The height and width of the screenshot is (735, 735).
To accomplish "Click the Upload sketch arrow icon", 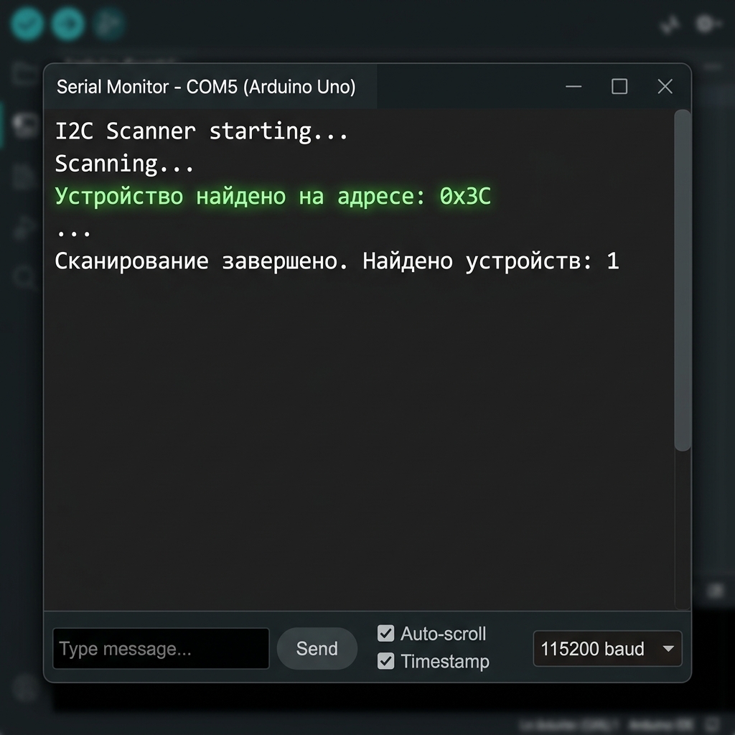I will point(68,24).
